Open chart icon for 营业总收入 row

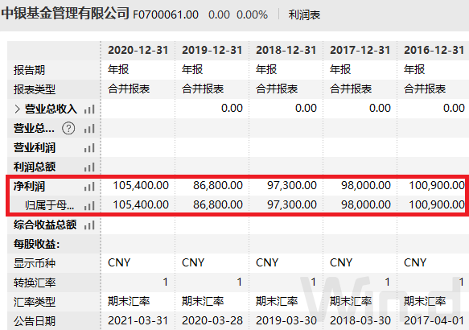89,109
